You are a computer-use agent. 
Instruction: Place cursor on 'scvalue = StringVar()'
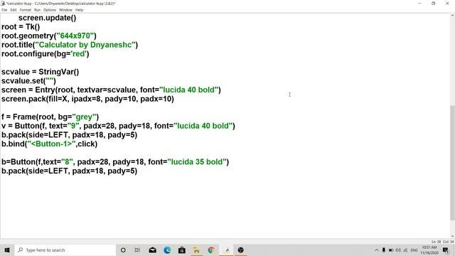40,72
